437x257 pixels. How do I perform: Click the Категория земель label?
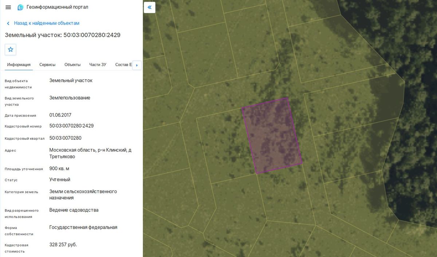pos(21,192)
